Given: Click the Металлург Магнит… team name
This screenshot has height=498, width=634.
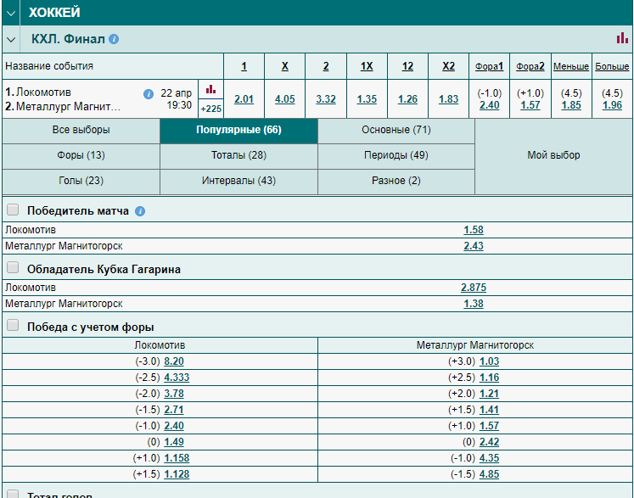Looking at the screenshot, I should pos(69,107).
